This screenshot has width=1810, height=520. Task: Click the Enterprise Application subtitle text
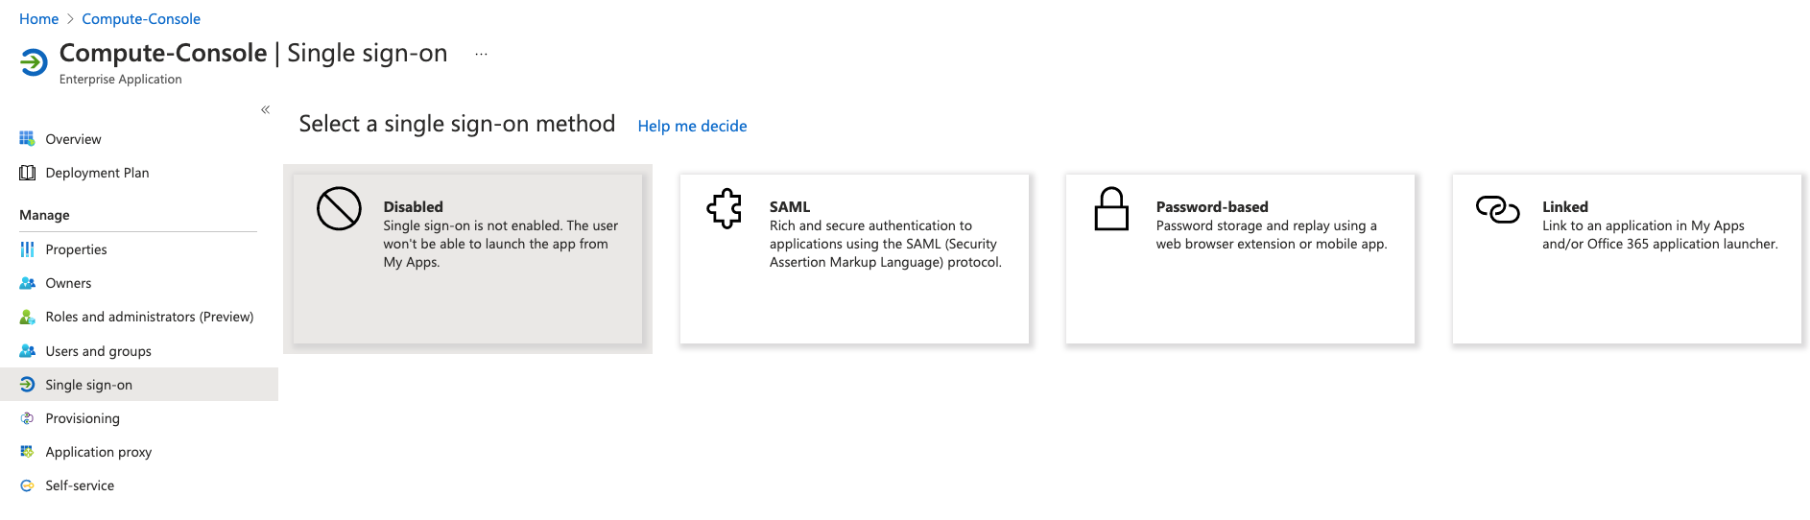(x=120, y=80)
